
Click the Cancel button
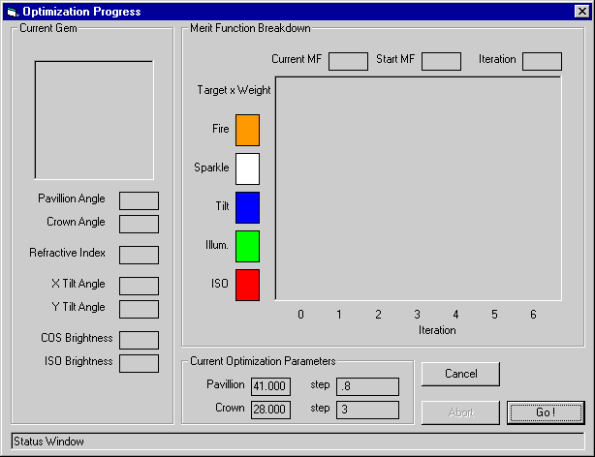460,374
